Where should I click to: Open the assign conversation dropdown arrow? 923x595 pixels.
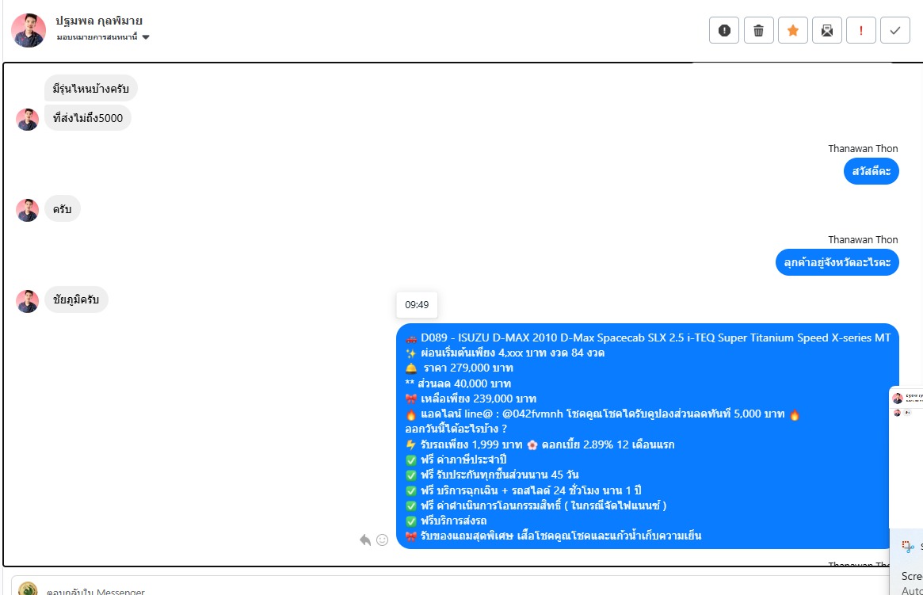click(146, 37)
